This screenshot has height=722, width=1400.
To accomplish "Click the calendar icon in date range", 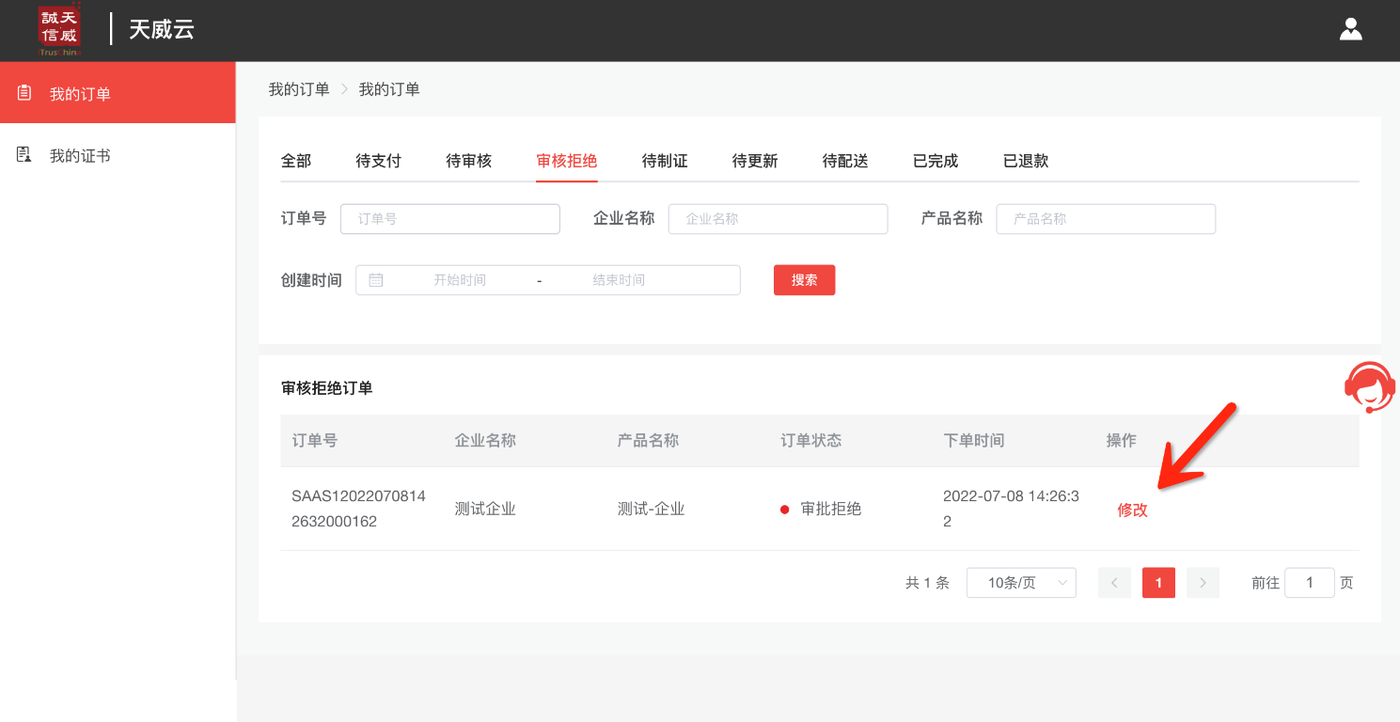I will [x=376, y=280].
